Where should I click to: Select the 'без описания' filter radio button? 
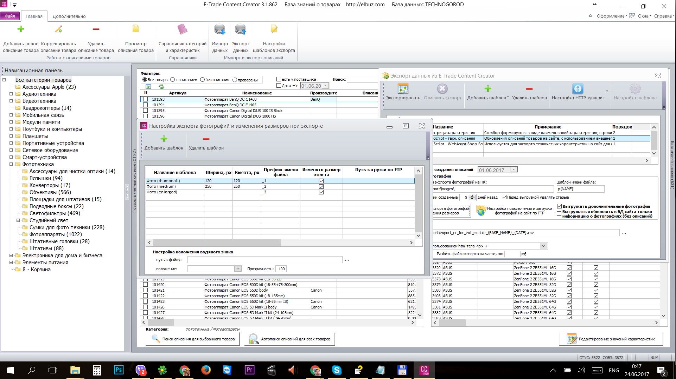tap(202, 80)
